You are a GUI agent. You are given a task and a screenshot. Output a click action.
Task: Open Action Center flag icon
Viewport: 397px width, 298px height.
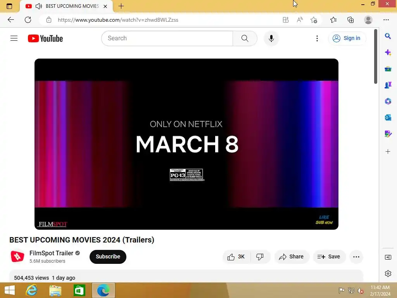click(x=342, y=290)
